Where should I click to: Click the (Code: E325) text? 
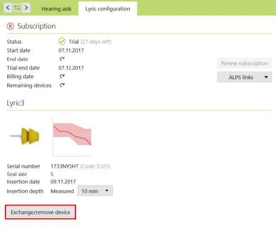point(95,166)
